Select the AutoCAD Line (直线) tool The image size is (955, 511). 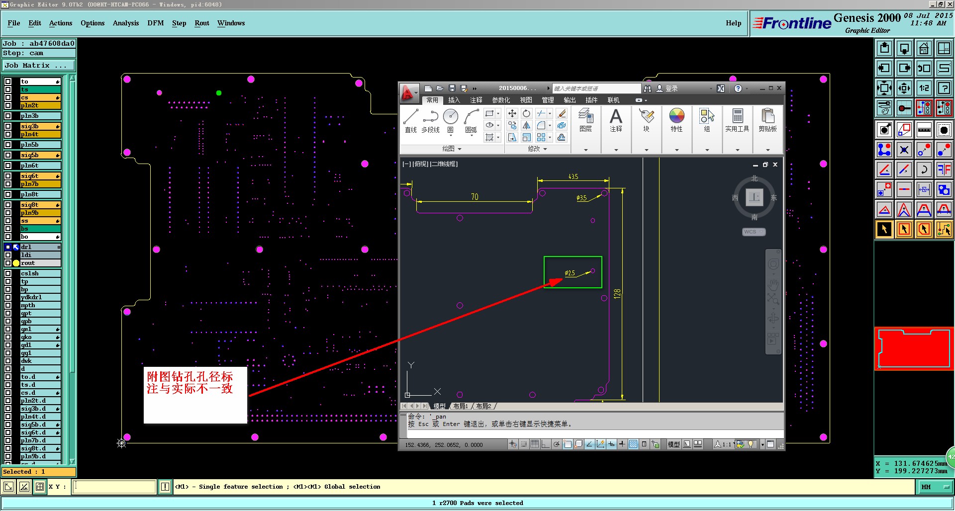(410, 121)
